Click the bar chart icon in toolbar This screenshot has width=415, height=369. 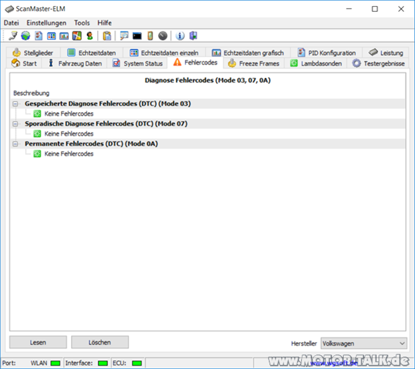pos(64,36)
